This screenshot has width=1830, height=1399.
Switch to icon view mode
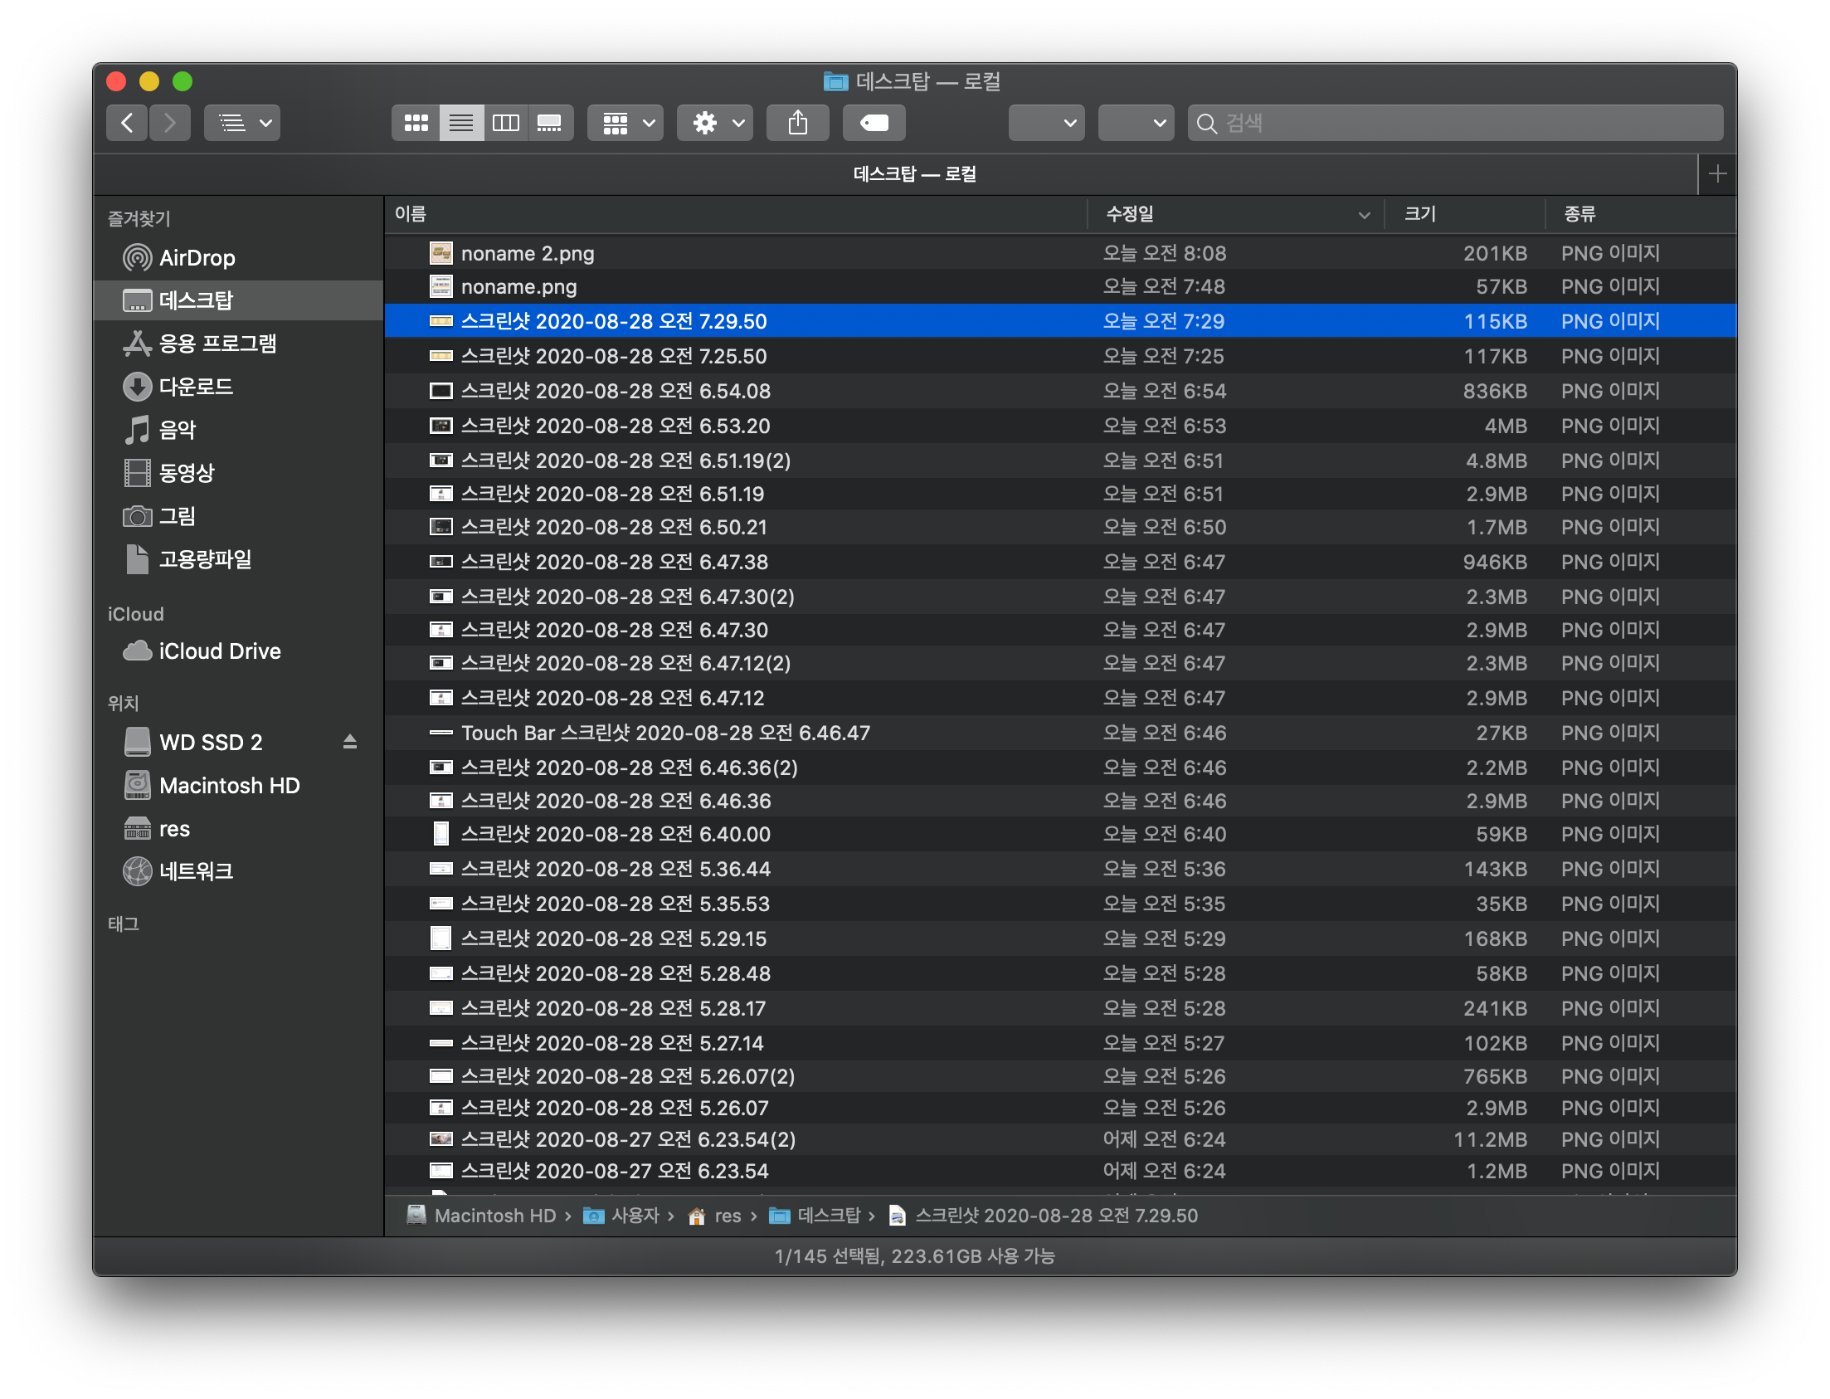(416, 124)
